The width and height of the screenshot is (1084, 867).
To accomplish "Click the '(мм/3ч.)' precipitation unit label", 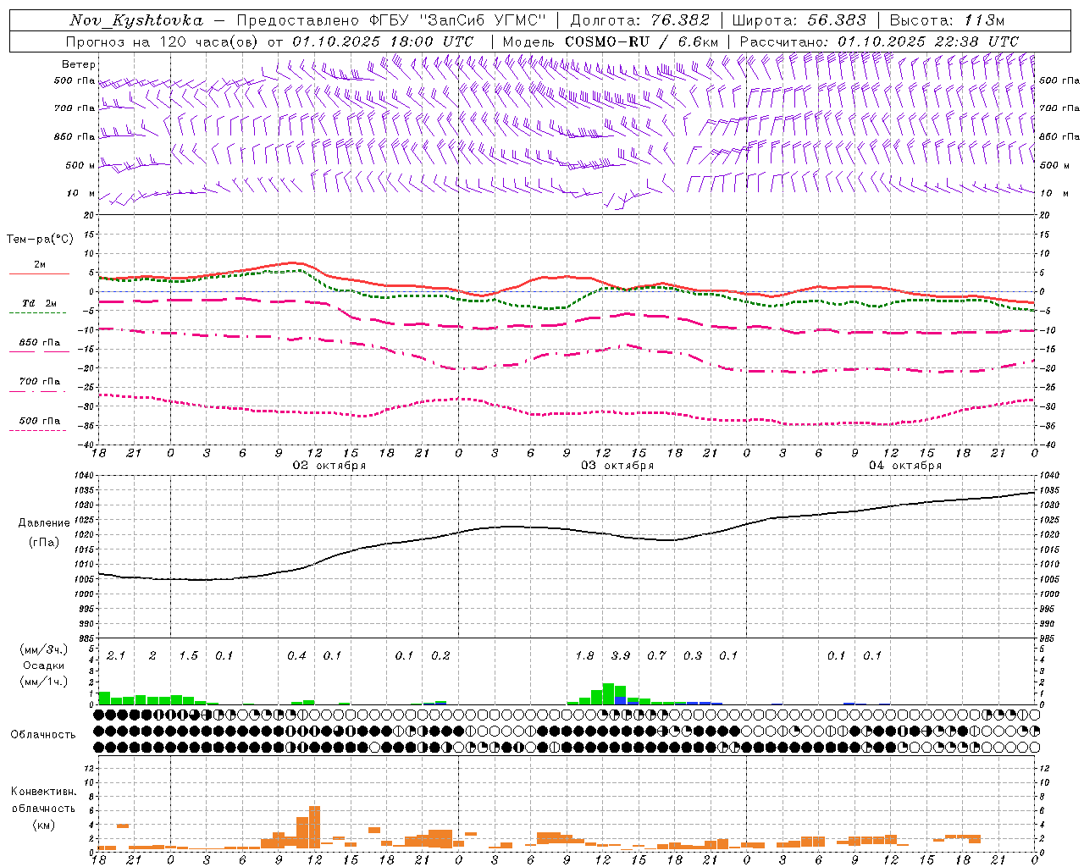I will point(42,649).
